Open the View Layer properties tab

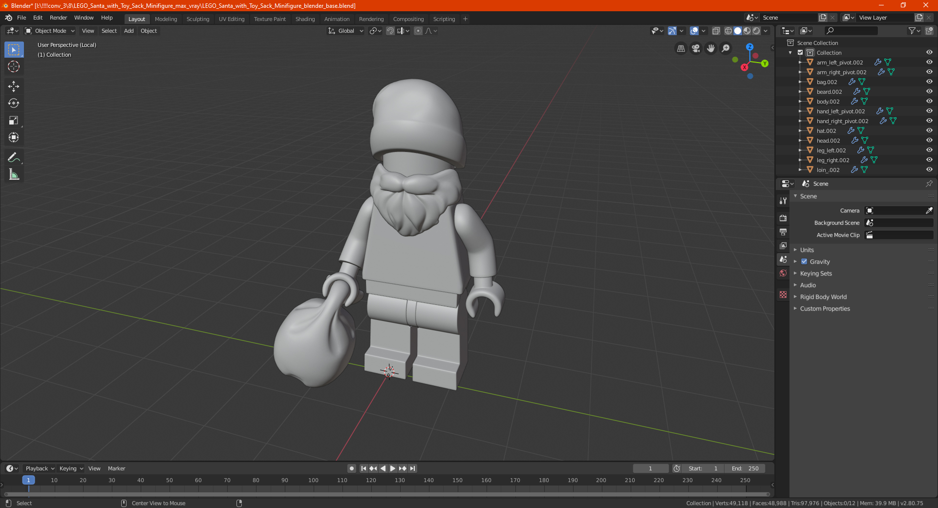click(783, 245)
